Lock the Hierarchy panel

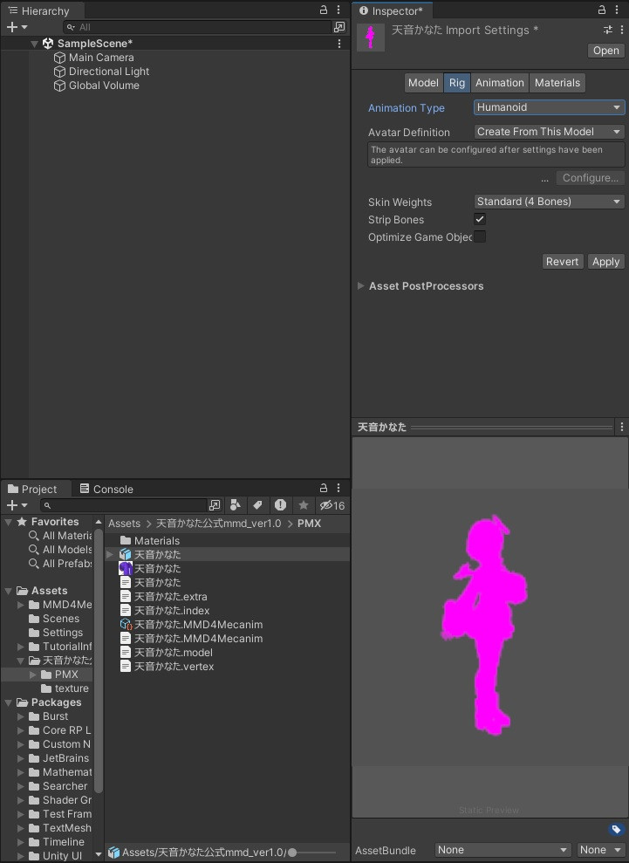tap(324, 10)
